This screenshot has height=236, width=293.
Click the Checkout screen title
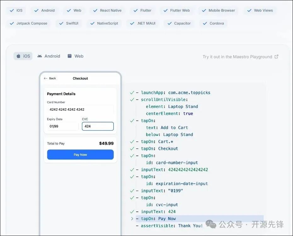80,78
